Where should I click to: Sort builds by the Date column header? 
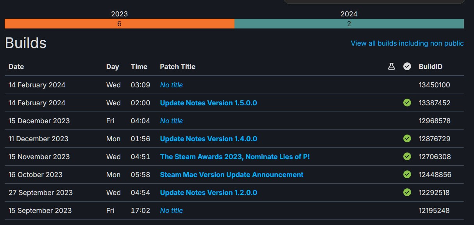tap(16, 67)
